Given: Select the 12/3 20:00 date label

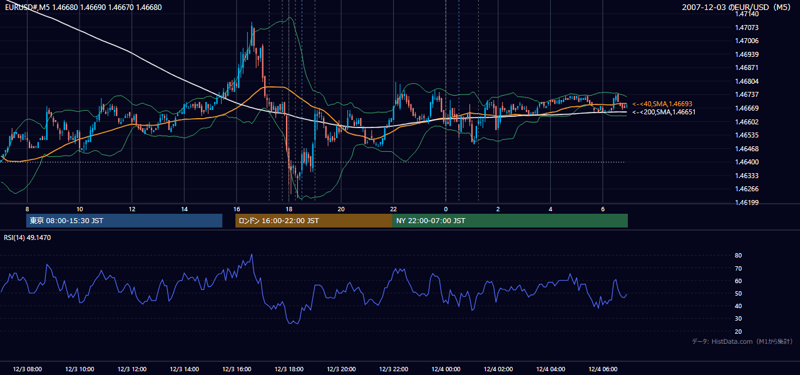Looking at the screenshot, I should click(x=341, y=369).
